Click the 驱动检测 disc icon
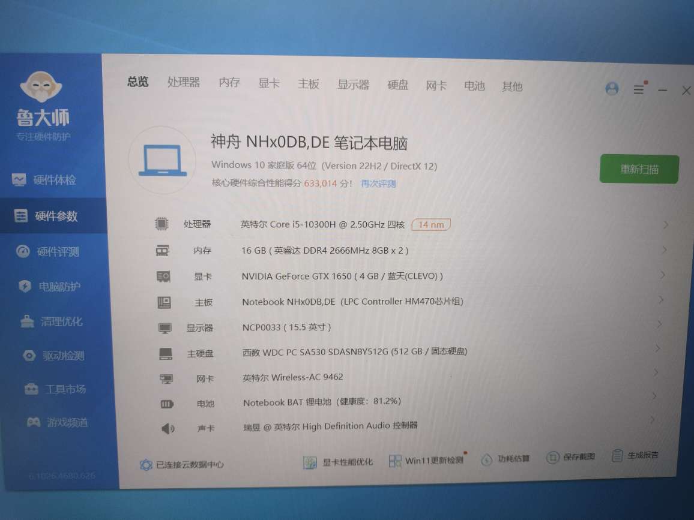The width and height of the screenshot is (694, 520). (29, 356)
